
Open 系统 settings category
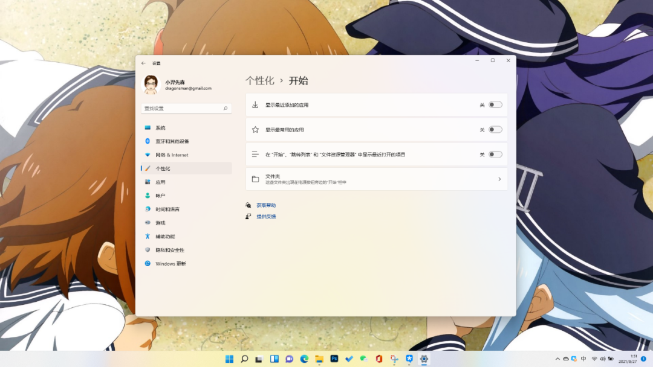[186, 127]
